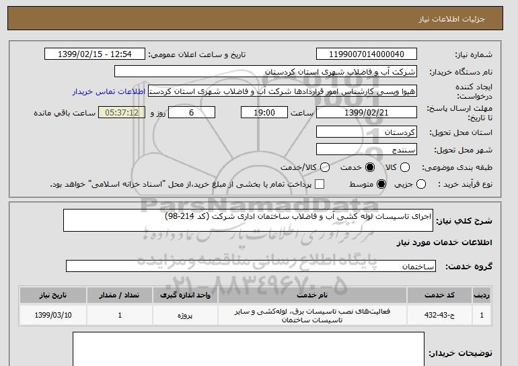Screen dimensions: 518x366
Task: Open the اطلاعات تماس خریدار link
Action: click(109, 91)
